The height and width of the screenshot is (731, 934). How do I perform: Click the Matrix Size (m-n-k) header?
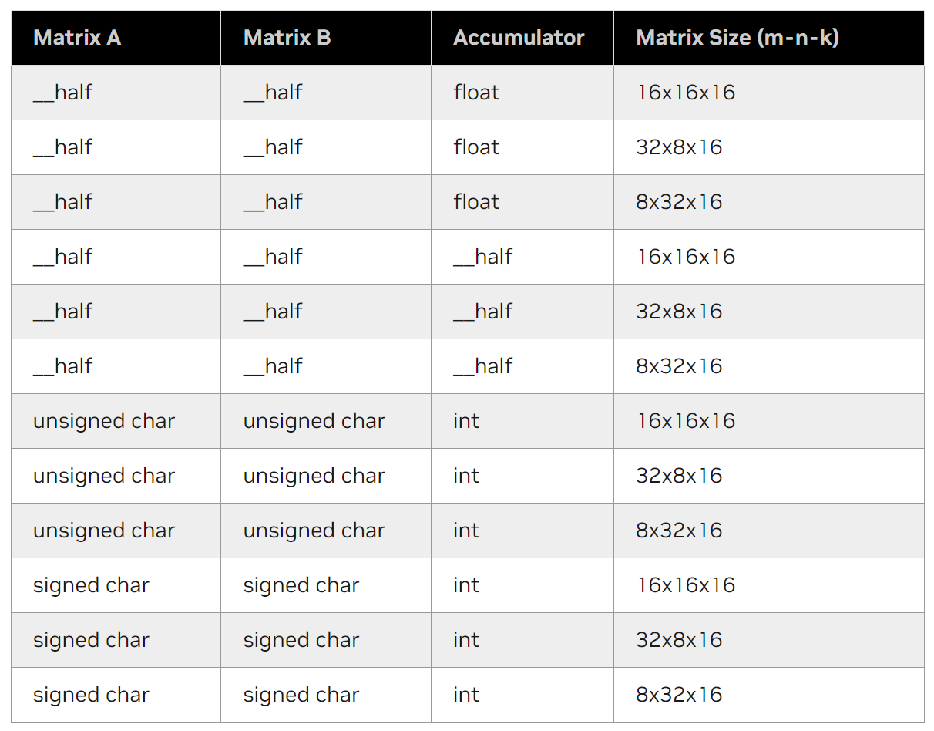737,38
